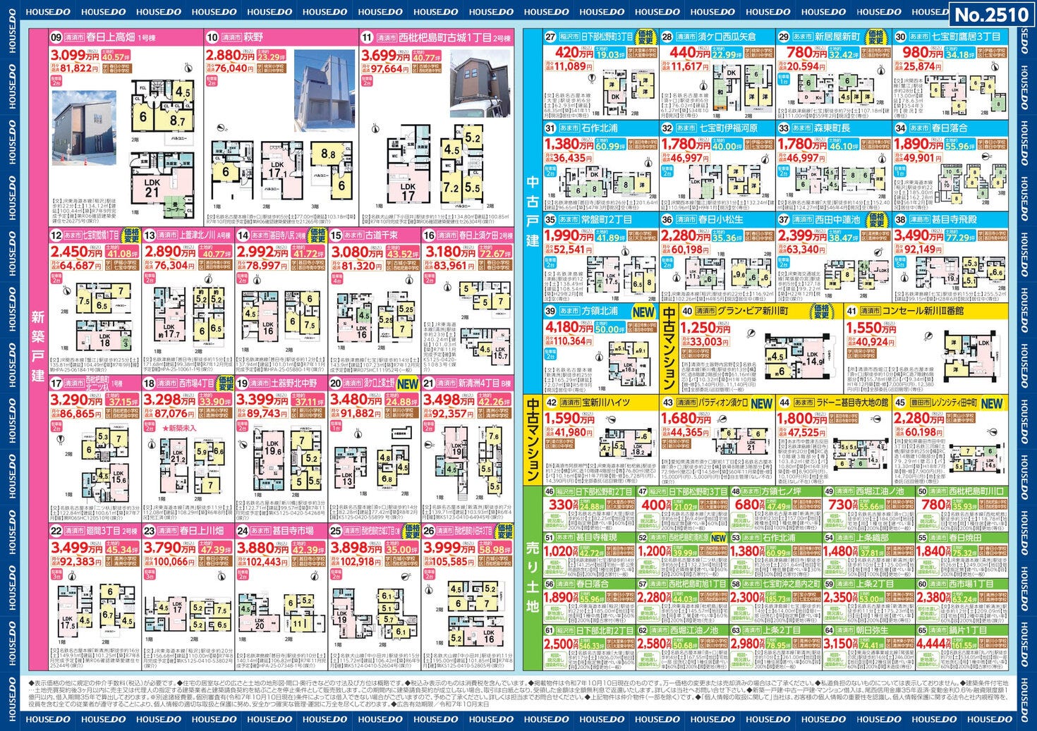Click the NEW badge on listing 45
The height and width of the screenshot is (731, 1037).
click(991, 403)
